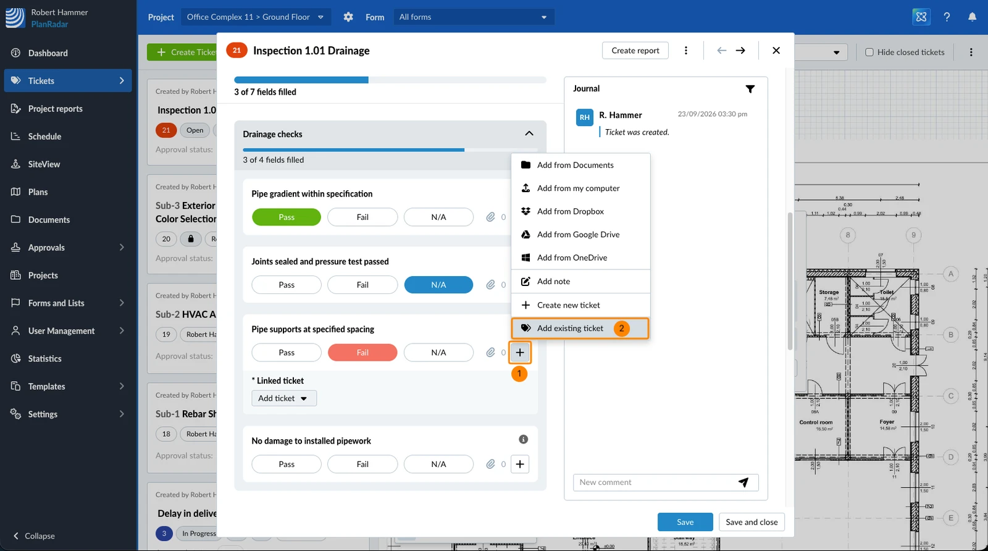Click plus icon for No damage pipework
The height and width of the screenshot is (551, 988).
click(520, 464)
